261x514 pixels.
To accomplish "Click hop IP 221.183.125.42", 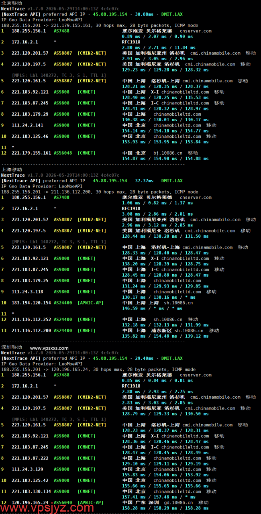I will coord(30,480).
